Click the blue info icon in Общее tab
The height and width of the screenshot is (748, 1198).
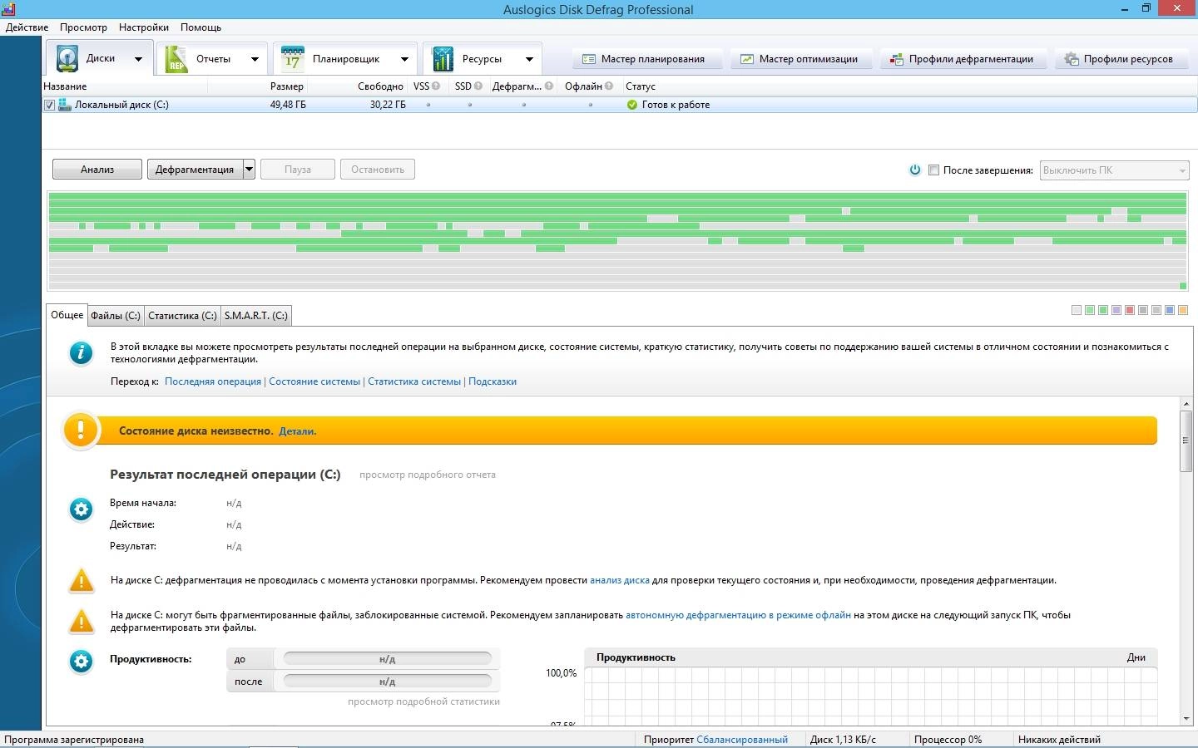click(81, 352)
